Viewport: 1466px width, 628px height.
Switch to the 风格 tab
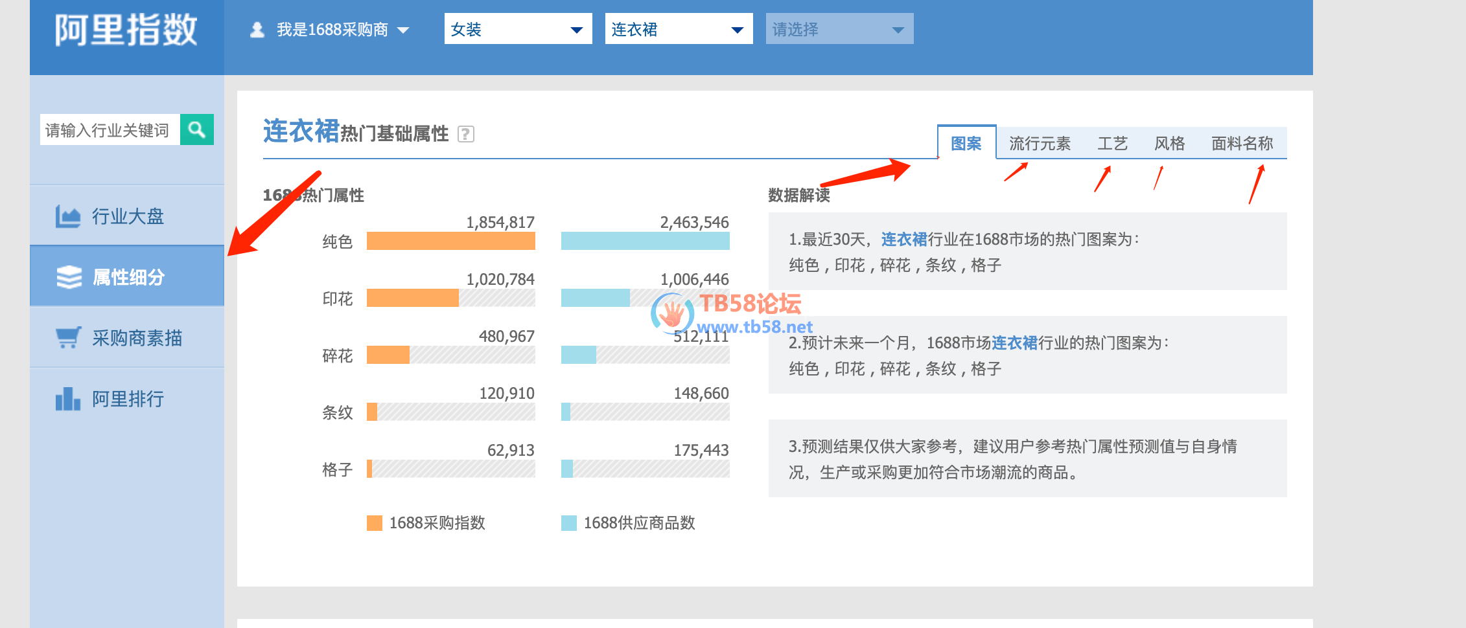(x=1169, y=143)
